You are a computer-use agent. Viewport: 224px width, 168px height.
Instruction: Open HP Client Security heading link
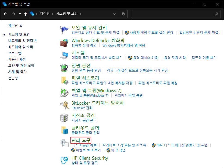click(90, 158)
